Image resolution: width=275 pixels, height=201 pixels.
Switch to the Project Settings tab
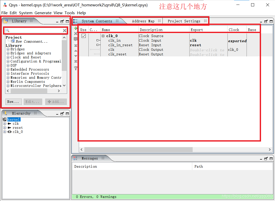click(x=184, y=21)
